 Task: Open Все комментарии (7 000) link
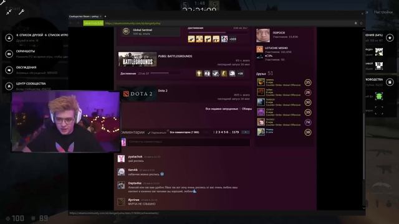(185, 132)
